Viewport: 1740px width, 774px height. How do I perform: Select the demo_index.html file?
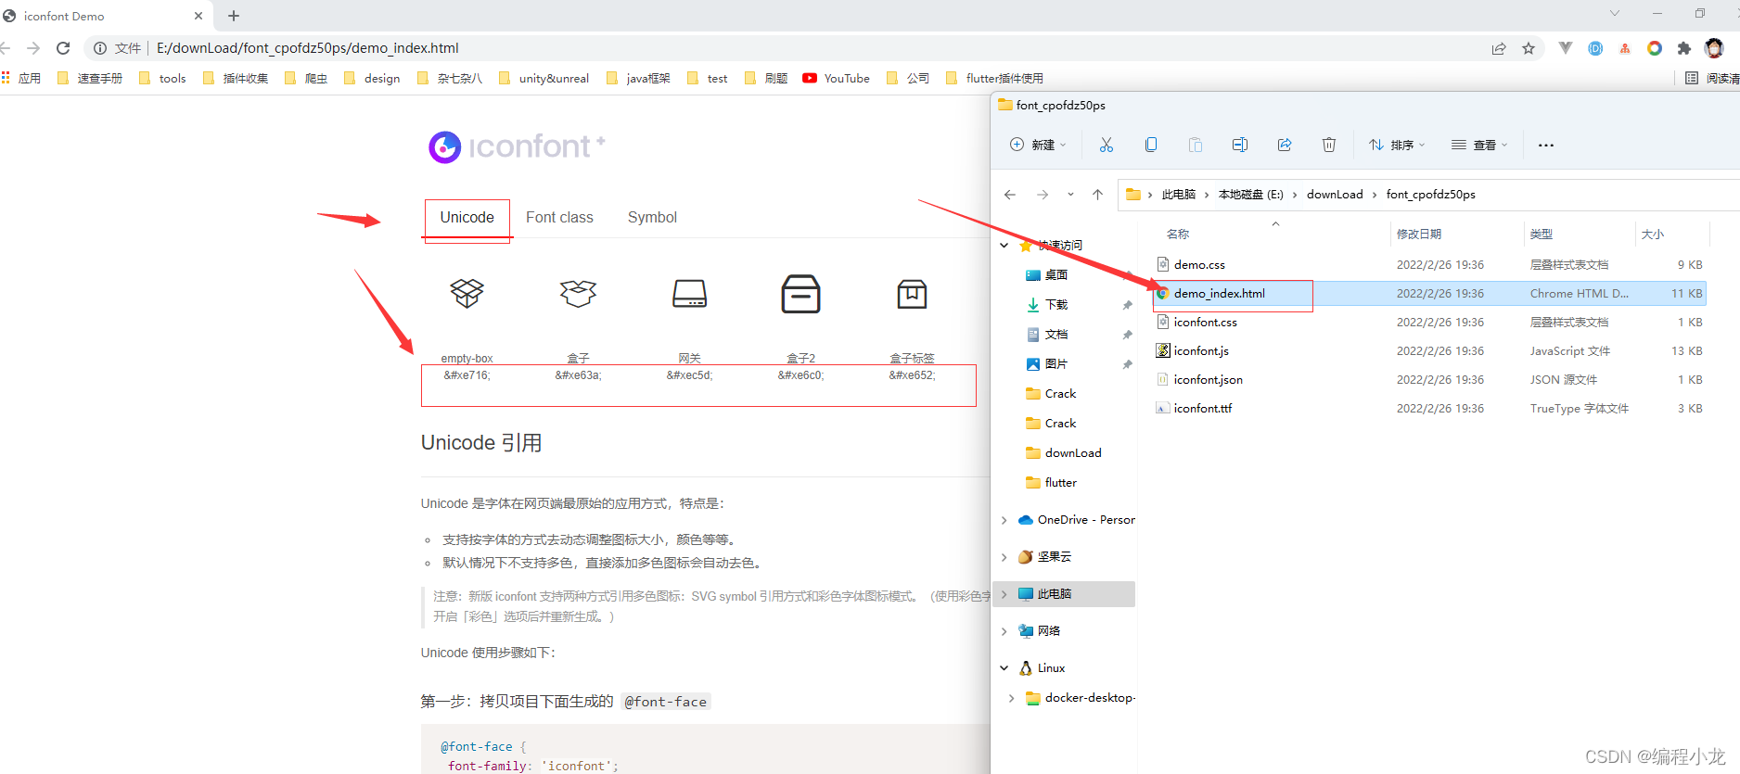pos(1219,294)
